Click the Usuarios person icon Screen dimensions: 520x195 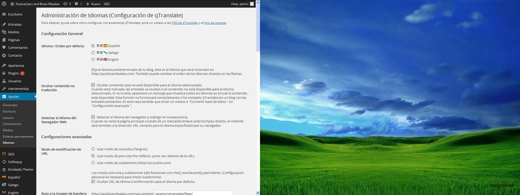[x=4, y=81]
